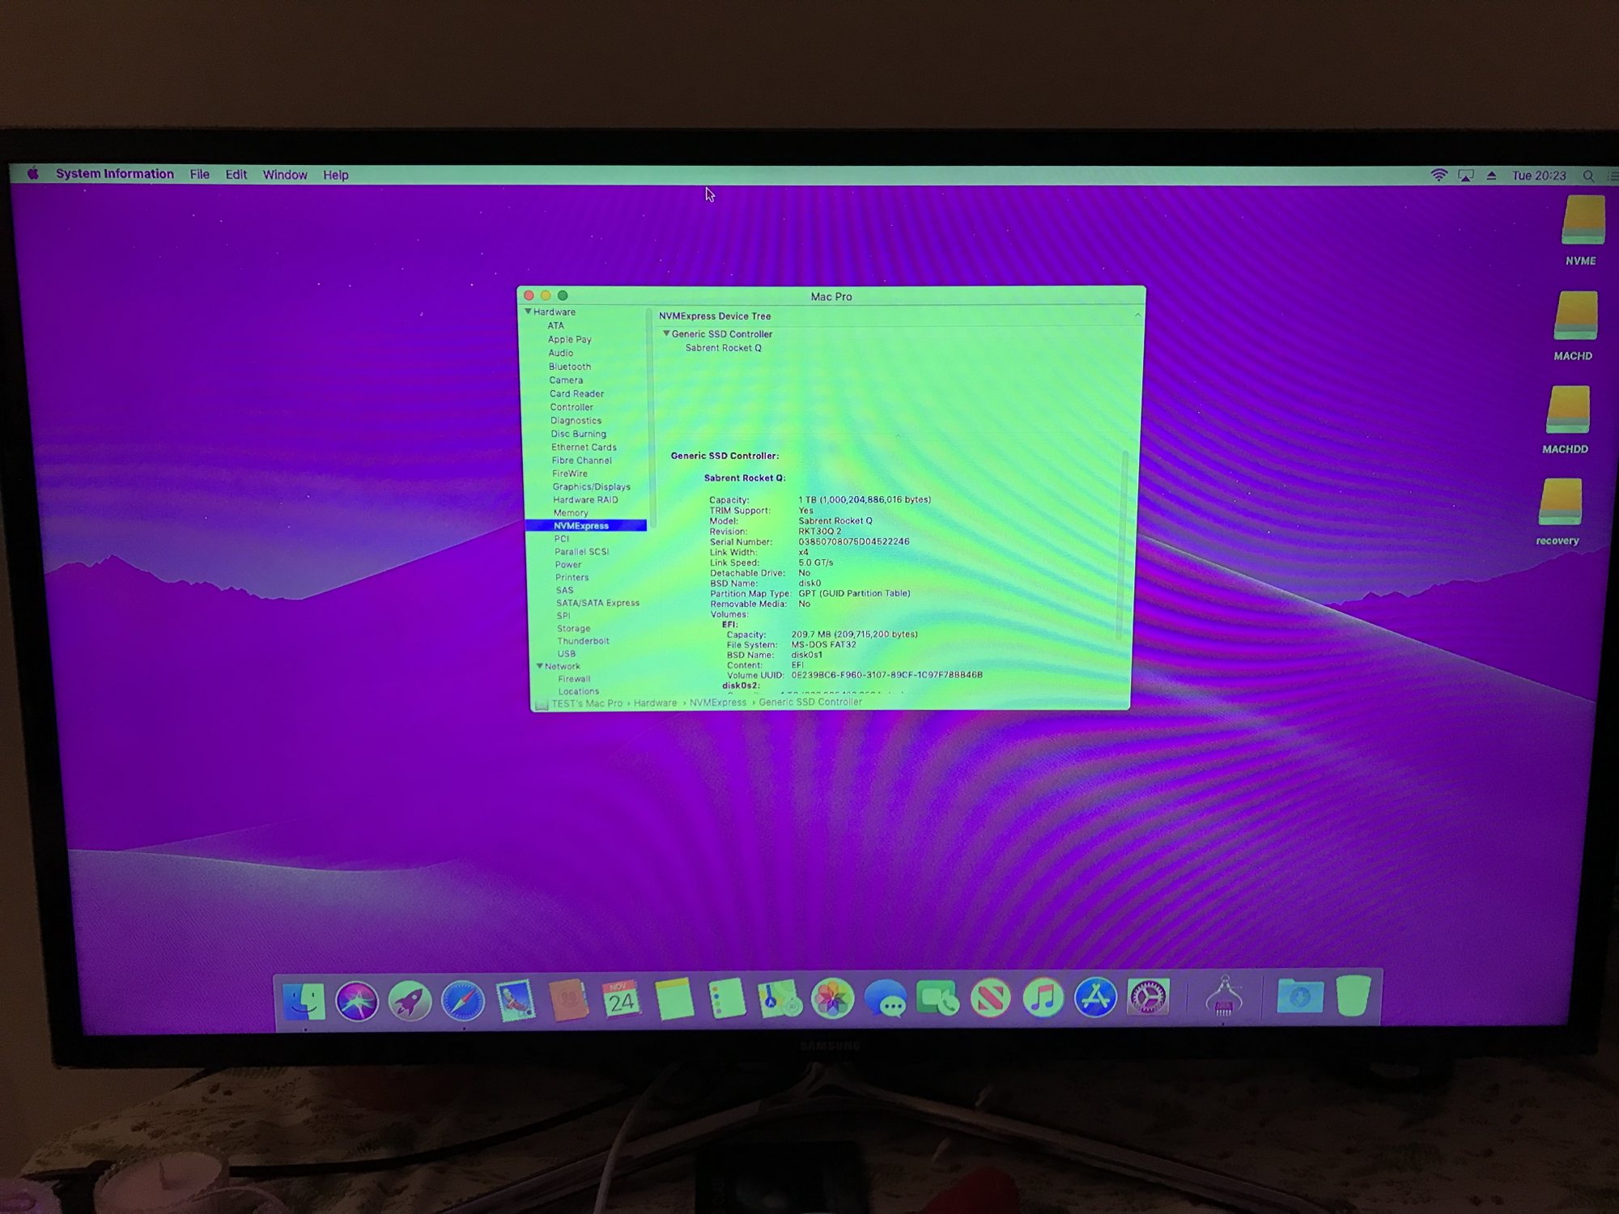The height and width of the screenshot is (1214, 1619).
Task: Open App Store from the dock
Action: 1095,998
